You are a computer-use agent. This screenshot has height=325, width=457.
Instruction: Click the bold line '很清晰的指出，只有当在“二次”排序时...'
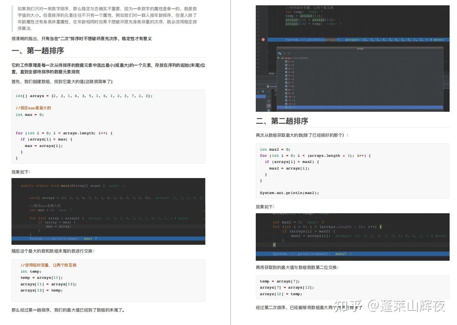coord(82,39)
